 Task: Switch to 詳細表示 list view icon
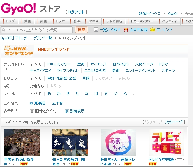pos(67,111)
